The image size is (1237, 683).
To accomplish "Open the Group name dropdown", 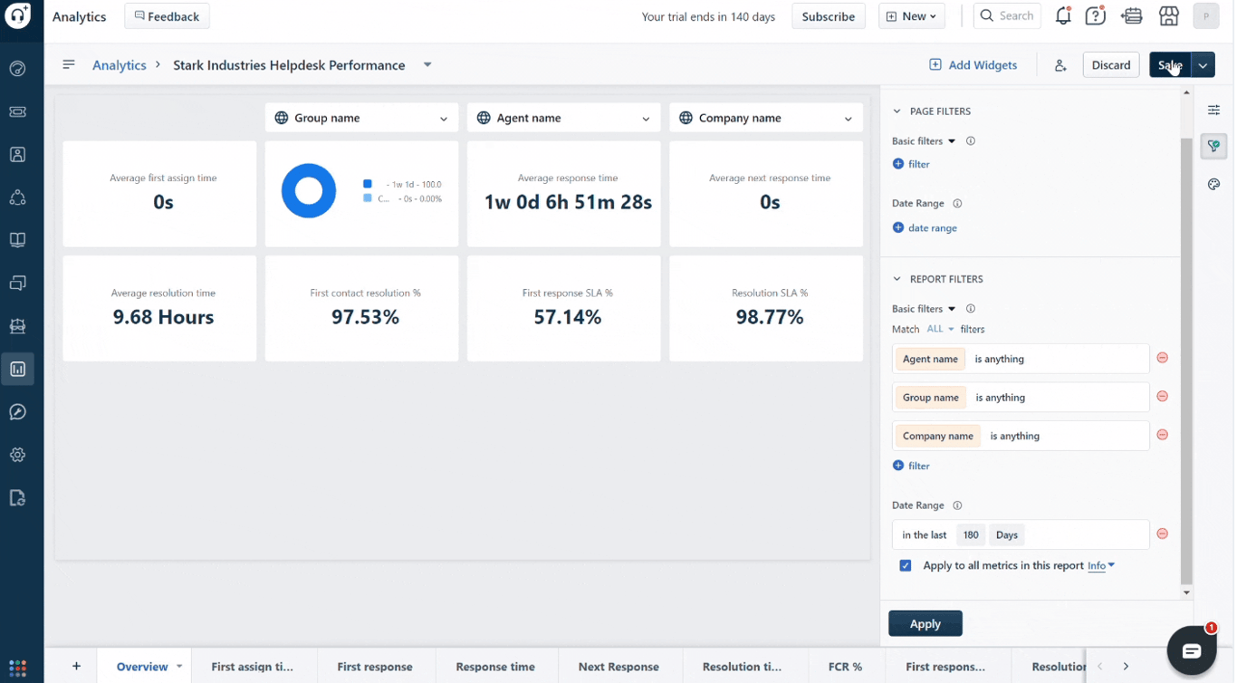I will (x=362, y=118).
